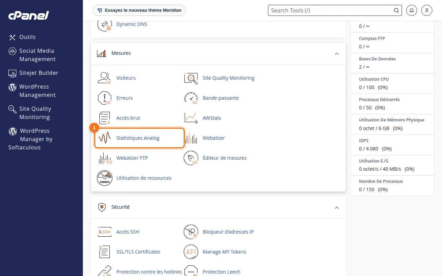Open WordPress Manager by Softaculous
The image size is (442, 276).
click(31, 139)
